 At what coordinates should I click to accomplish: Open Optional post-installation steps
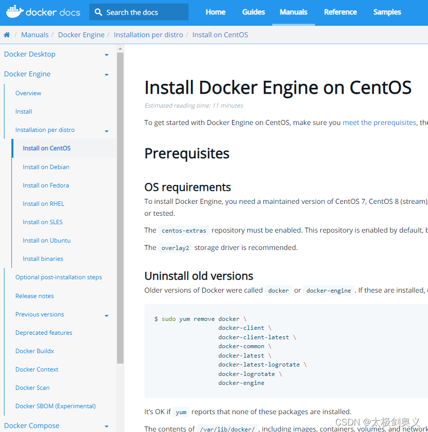59,277
